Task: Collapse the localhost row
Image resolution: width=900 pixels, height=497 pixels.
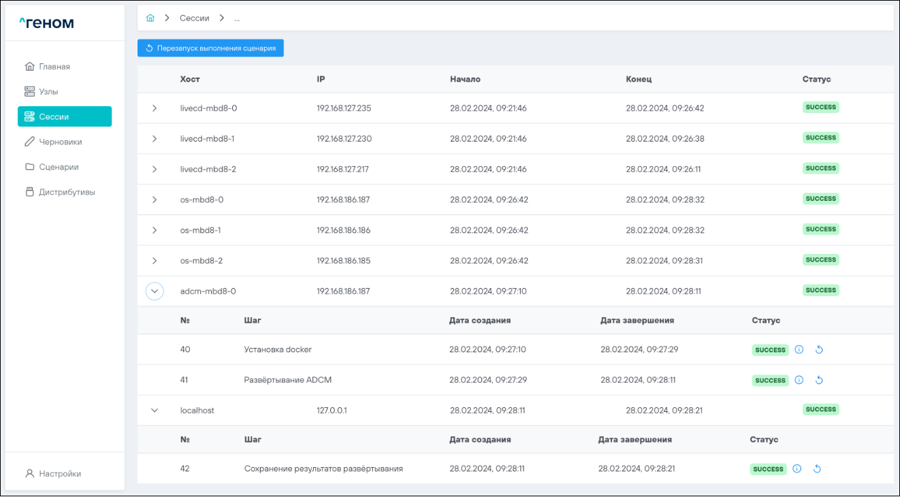Action: [155, 411]
